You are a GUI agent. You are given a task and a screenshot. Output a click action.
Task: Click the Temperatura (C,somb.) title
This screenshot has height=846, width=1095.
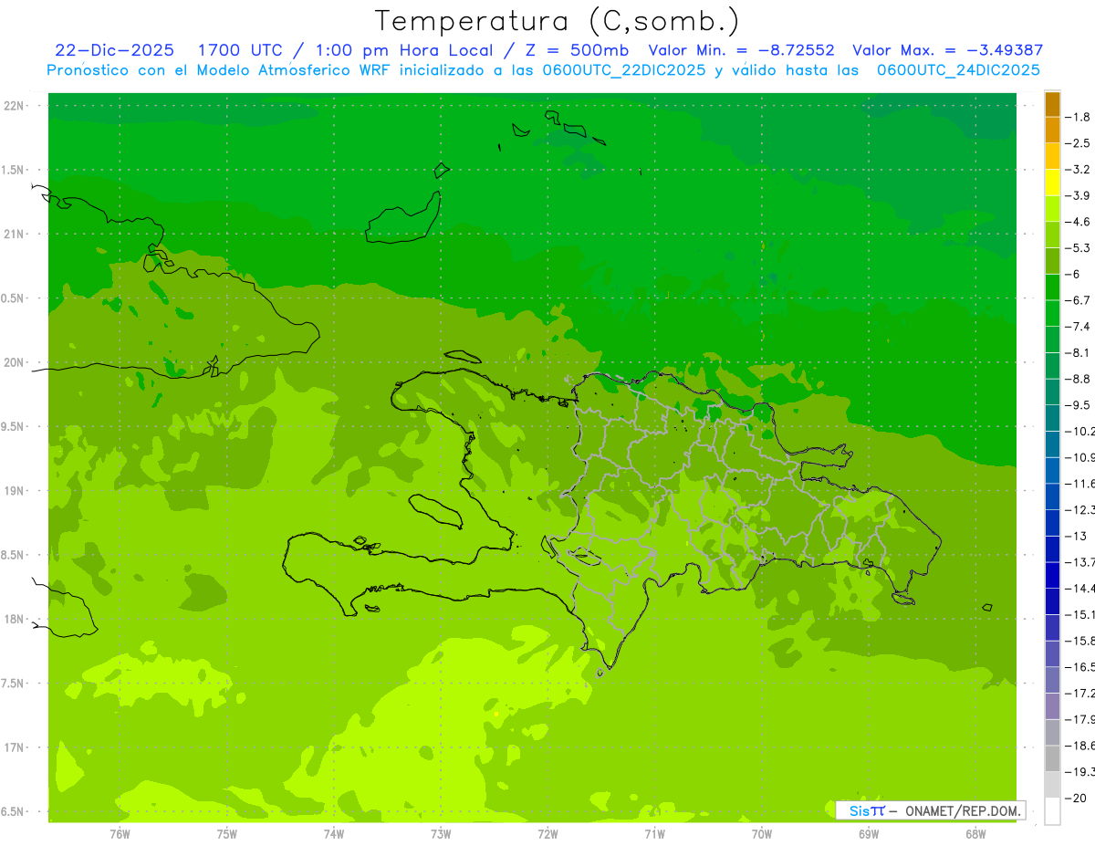tap(558, 22)
